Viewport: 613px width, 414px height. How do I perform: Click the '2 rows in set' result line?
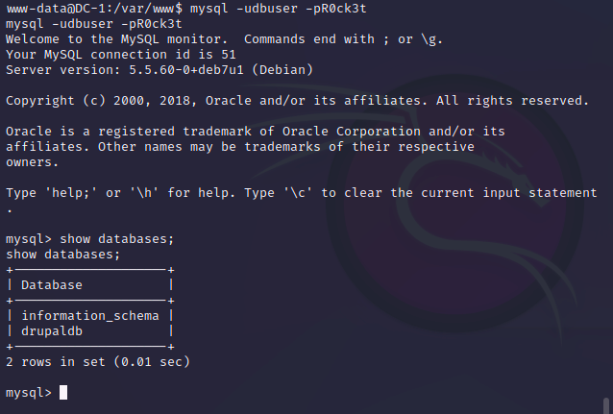[98, 362]
